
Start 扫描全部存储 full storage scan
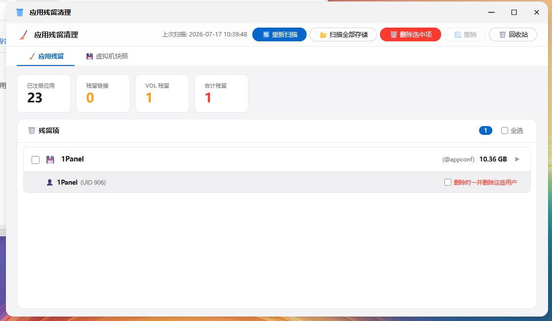343,34
